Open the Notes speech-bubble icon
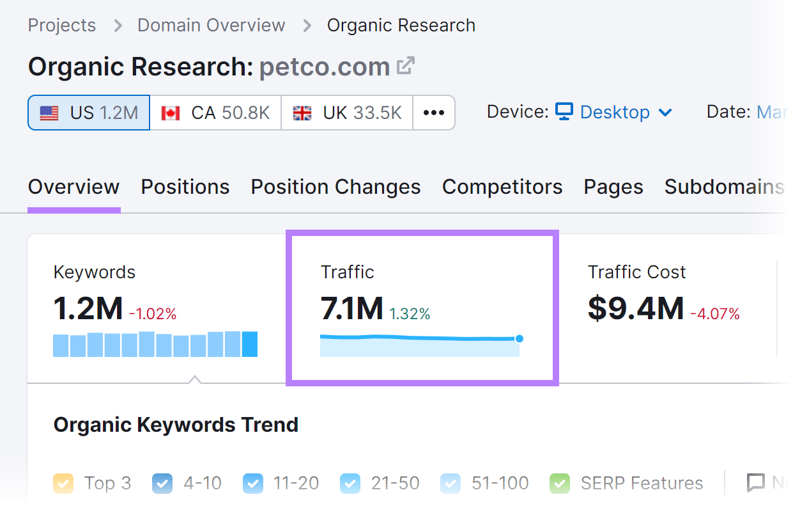The height and width of the screenshot is (513, 793). tap(757, 483)
